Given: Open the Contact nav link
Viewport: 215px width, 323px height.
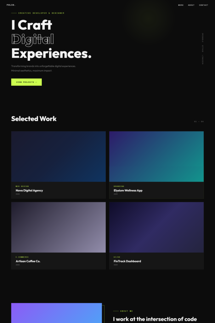Looking at the screenshot, I should (203, 5).
